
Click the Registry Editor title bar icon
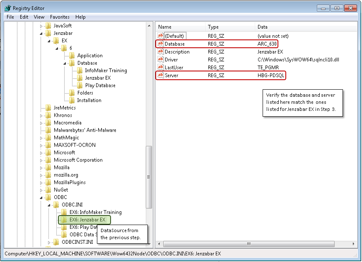[7, 8]
